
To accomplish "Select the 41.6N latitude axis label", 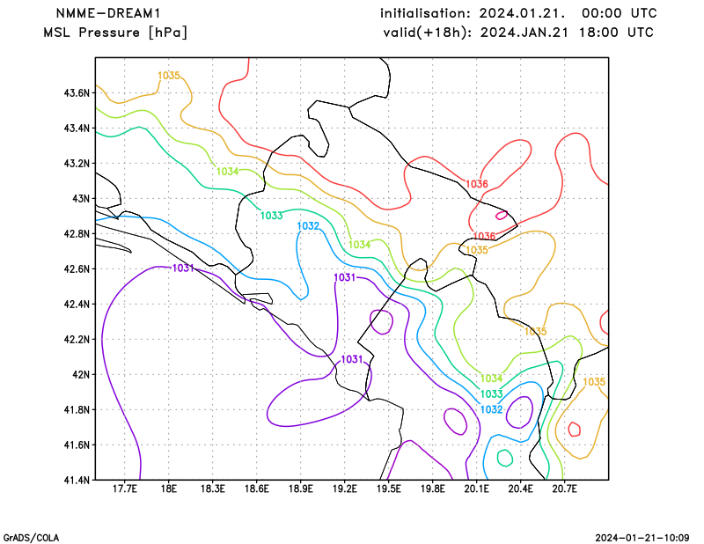I will tap(77, 445).
